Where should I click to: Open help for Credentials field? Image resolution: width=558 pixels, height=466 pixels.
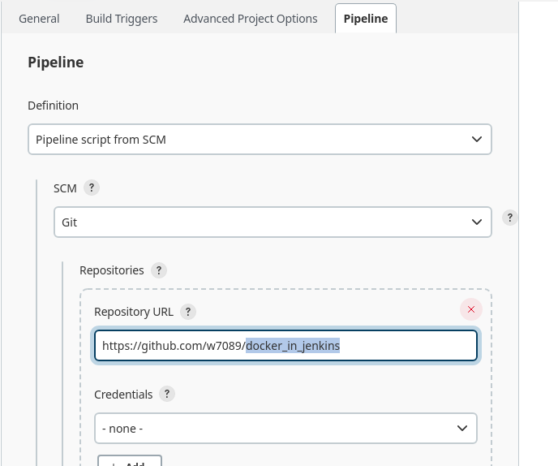167,394
